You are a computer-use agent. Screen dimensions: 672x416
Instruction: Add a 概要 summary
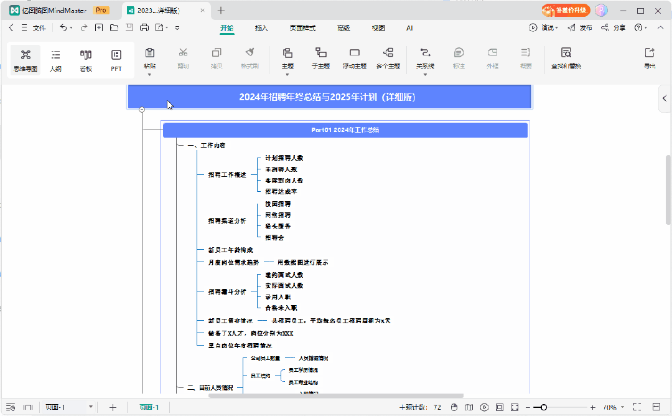pos(526,58)
